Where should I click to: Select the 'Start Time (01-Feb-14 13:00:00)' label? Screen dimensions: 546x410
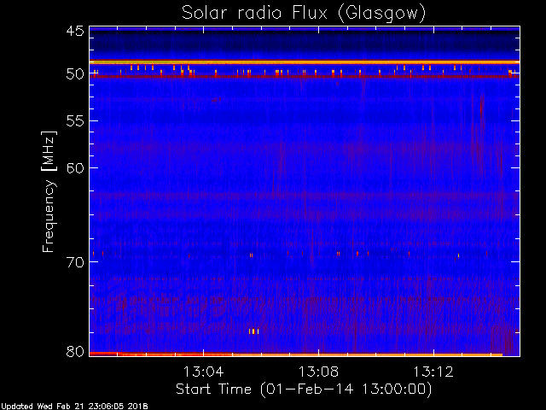pyautogui.click(x=304, y=389)
